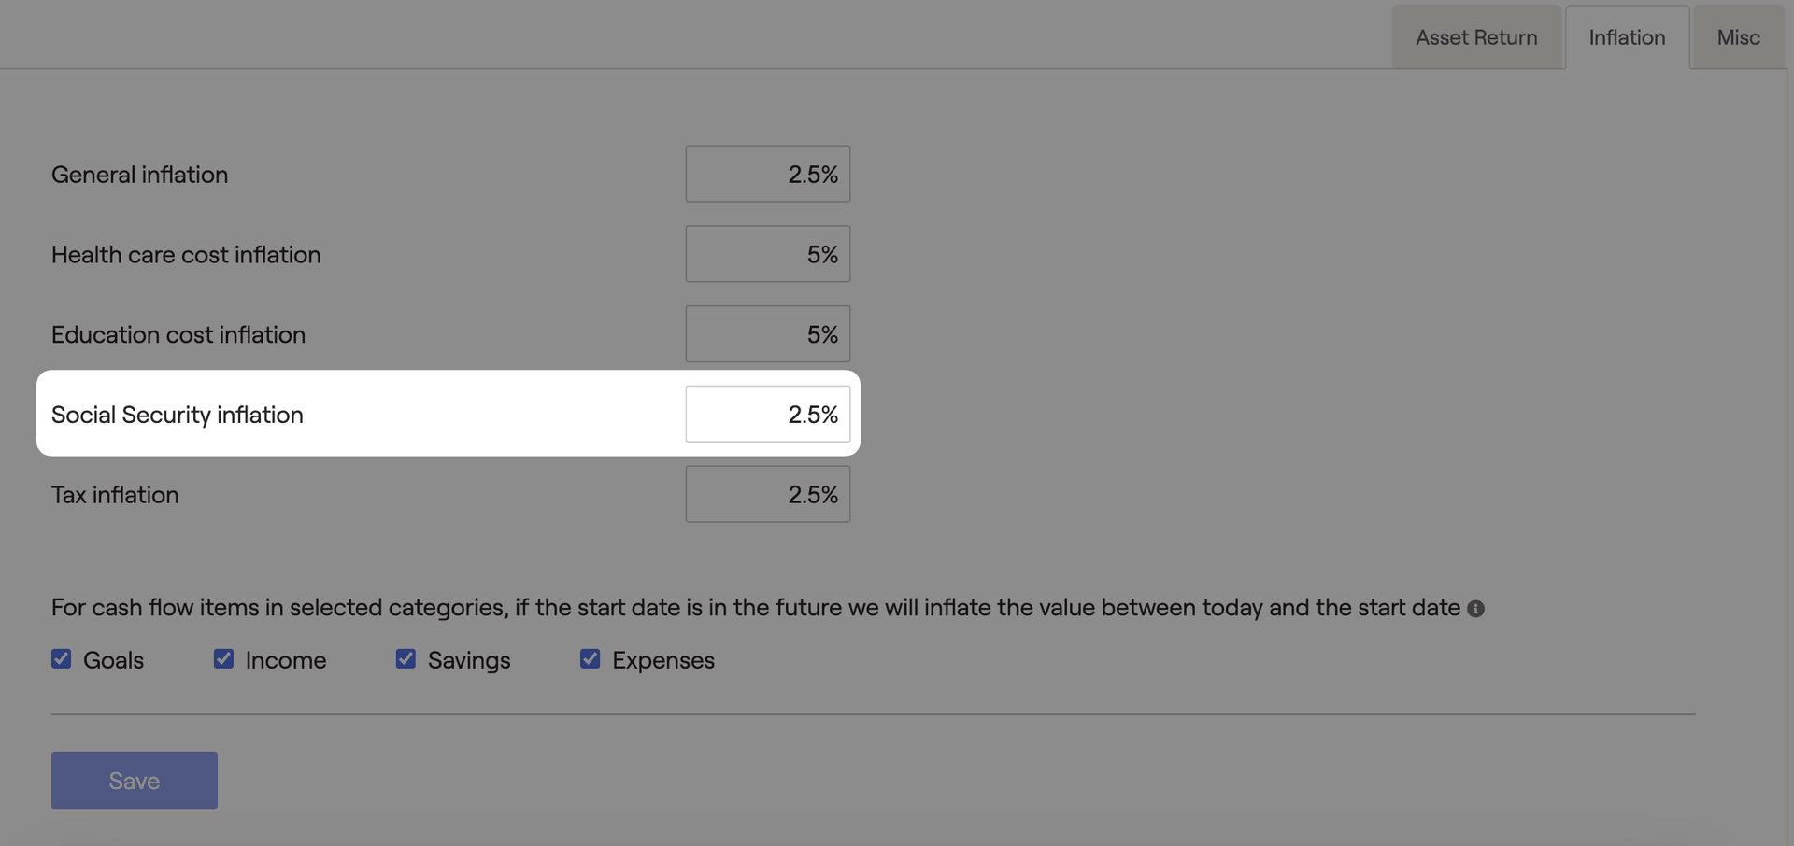Uncheck the Goals checkbox
Screen dimensions: 1794x846
pos(62,659)
